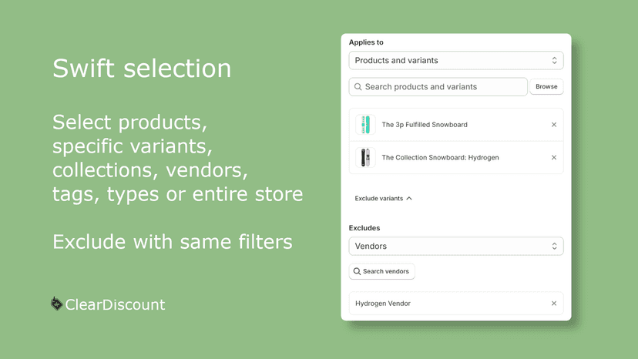The width and height of the screenshot is (638, 359).
Task: Click the Search vendors button
Action: click(381, 271)
